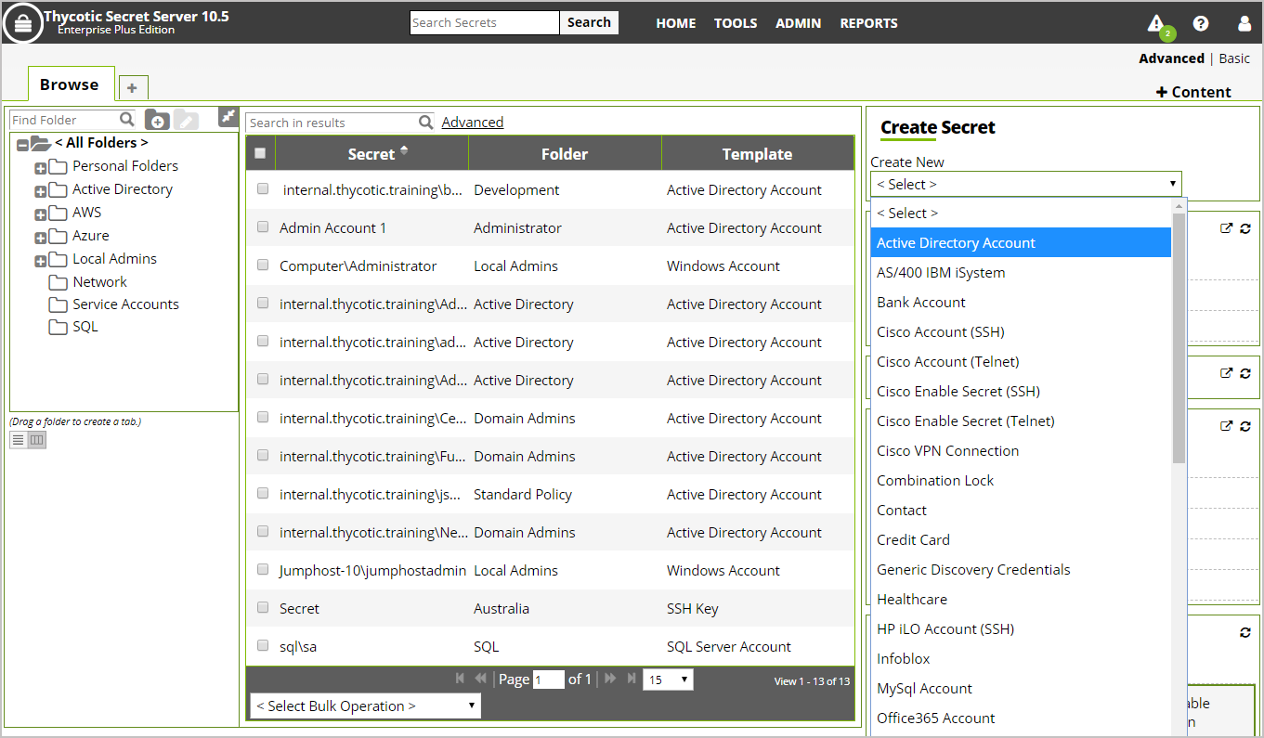The width and height of the screenshot is (1264, 738).
Task: Check the Standard Policy row checkbox
Action: (x=263, y=493)
